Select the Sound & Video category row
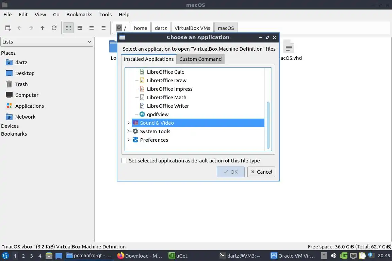392x261 pixels. coord(198,123)
